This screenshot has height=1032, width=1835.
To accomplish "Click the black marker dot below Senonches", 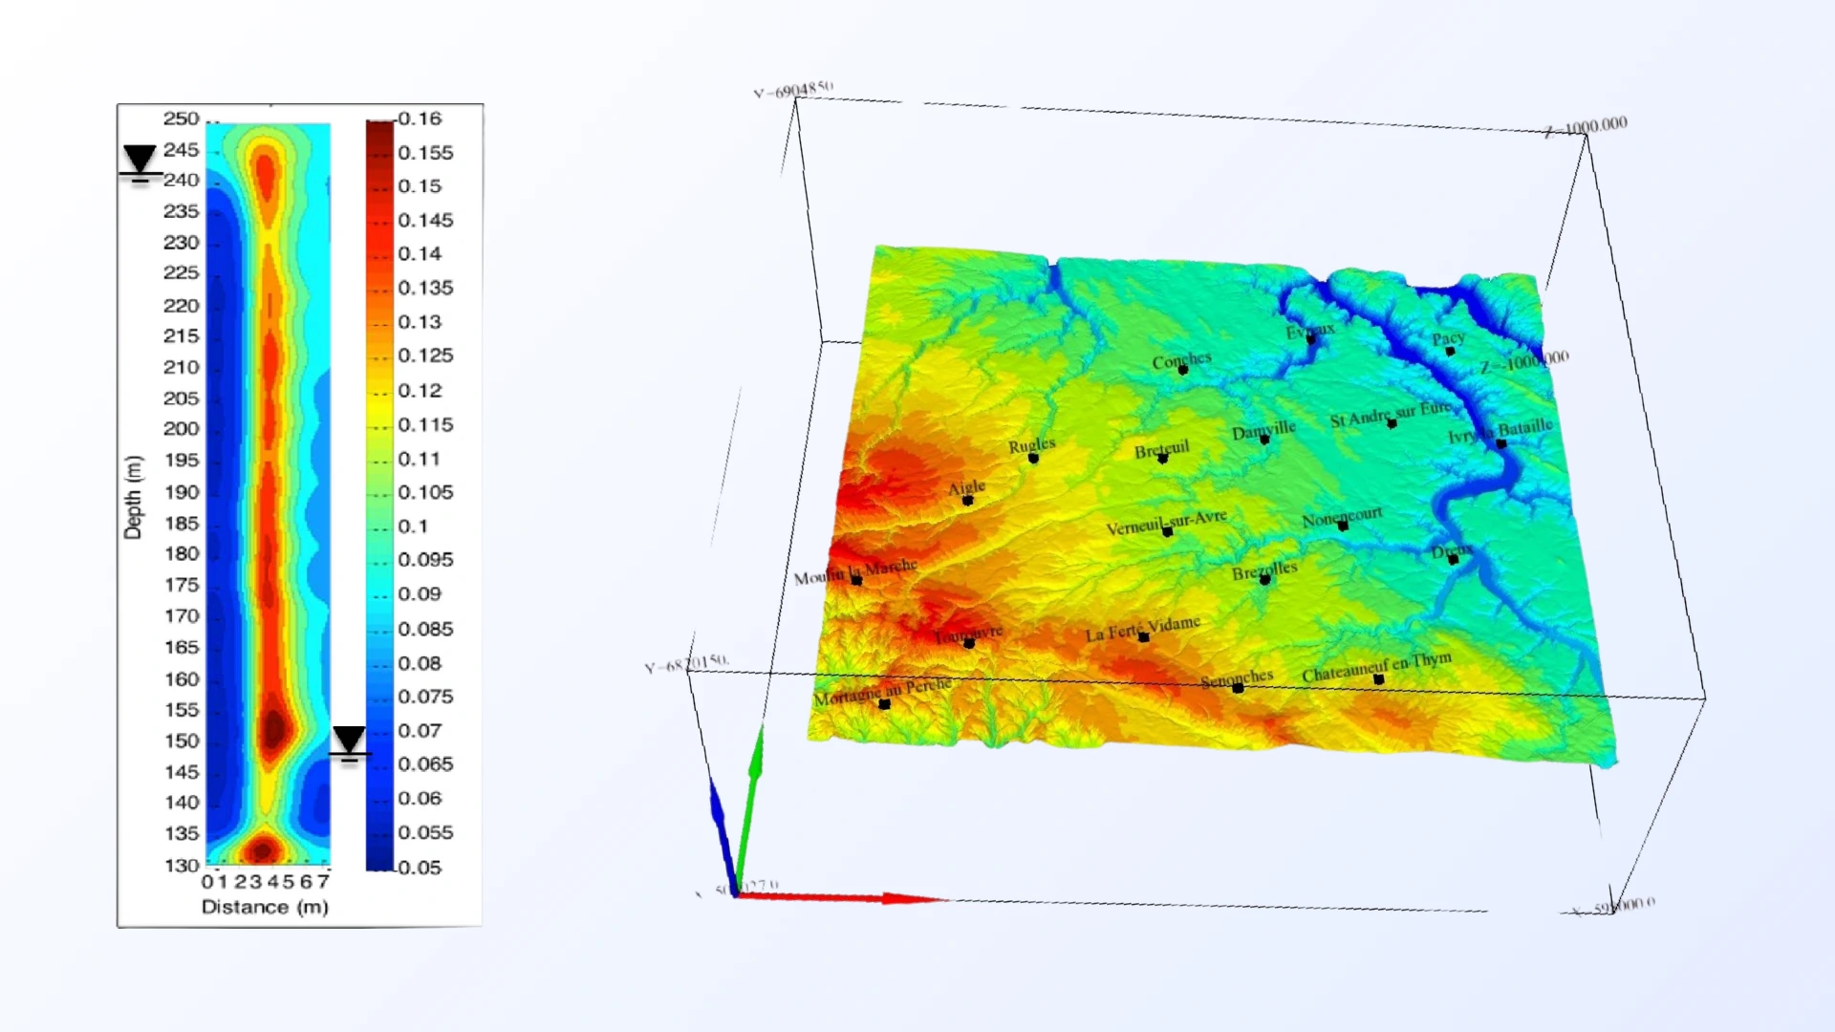I will point(1238,688).
